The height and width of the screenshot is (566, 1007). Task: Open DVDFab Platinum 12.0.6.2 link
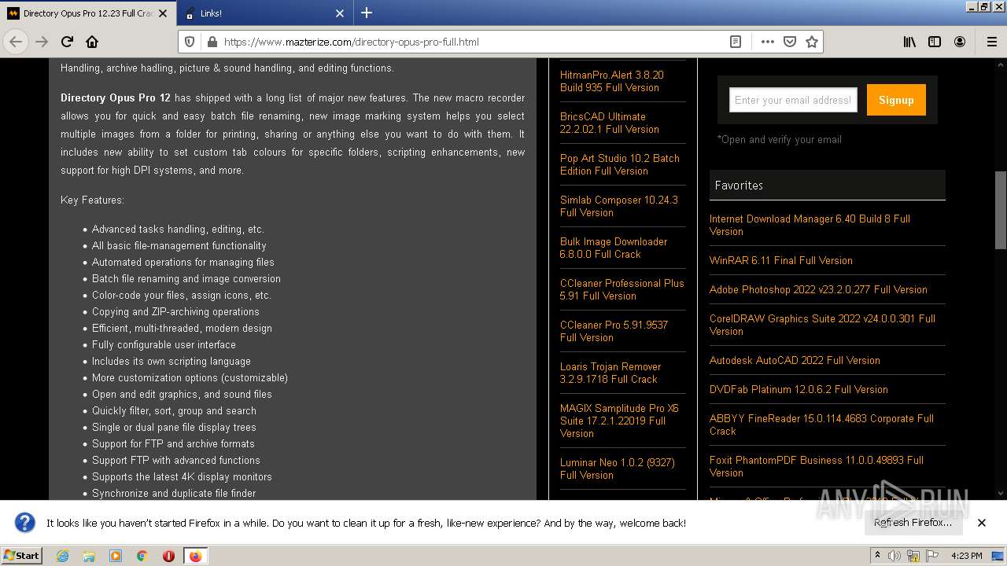tap(799, 389)
